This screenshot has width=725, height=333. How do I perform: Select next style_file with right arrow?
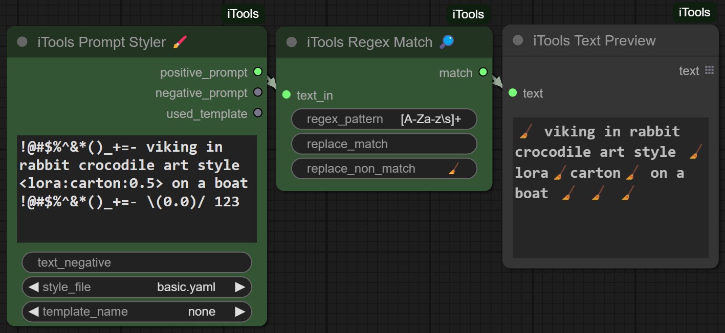[x=240, y=287]
